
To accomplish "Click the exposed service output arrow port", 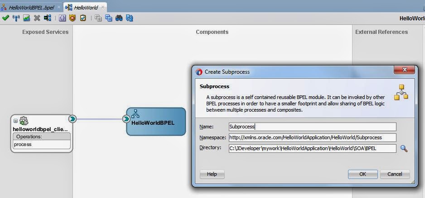I will 72,118.
